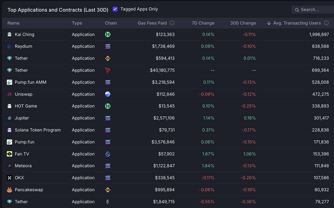Click the HOT Game ghost icon
This screenshot has height=208, width=334.
[9, 106]
